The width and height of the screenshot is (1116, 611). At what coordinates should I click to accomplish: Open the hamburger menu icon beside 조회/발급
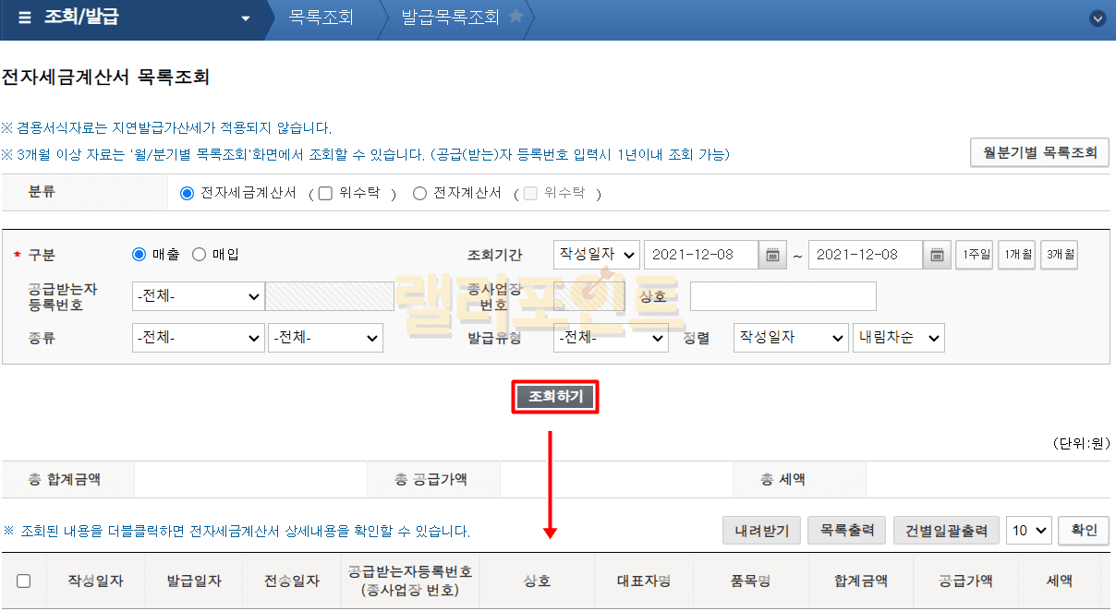pyautogui.click(x=24, y=18)
